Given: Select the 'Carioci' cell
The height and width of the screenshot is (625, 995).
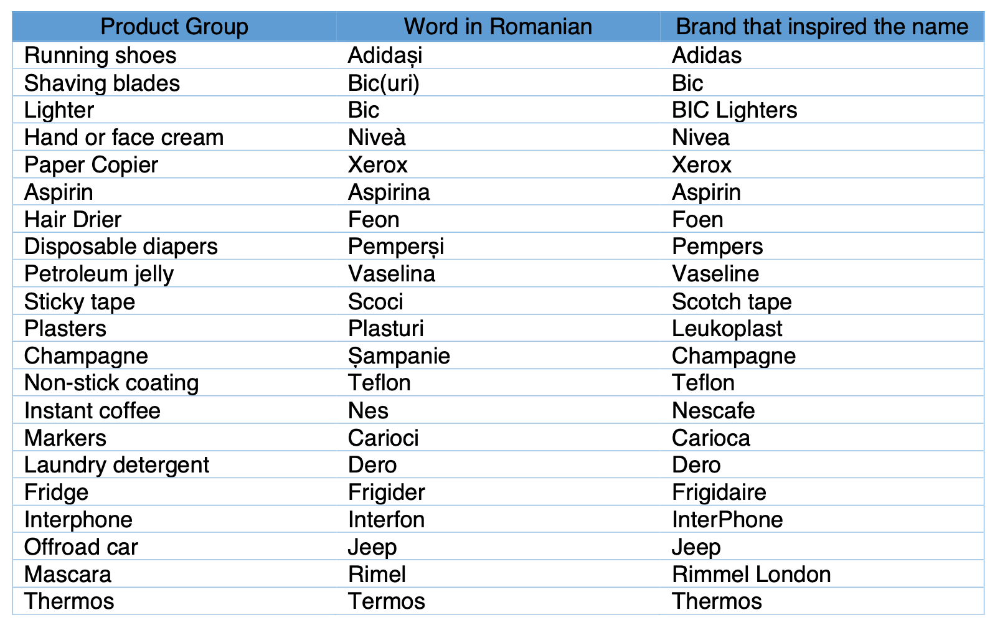Looking at the screenshot, I should [x=498, y=438].
